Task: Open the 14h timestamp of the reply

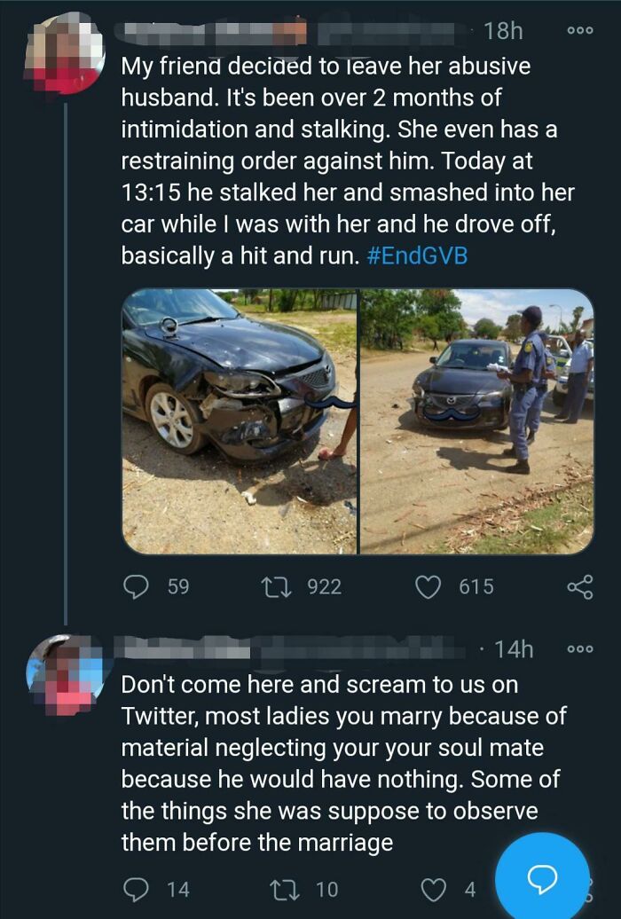Action: click(514, 649)
